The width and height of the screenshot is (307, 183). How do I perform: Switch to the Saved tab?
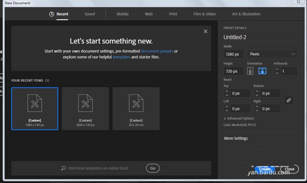90,14
